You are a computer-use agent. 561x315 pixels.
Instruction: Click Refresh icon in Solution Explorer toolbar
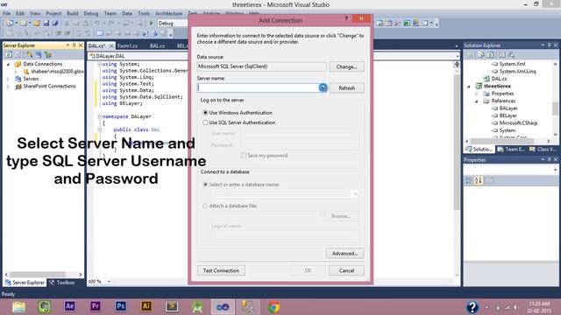click(491, 54)
